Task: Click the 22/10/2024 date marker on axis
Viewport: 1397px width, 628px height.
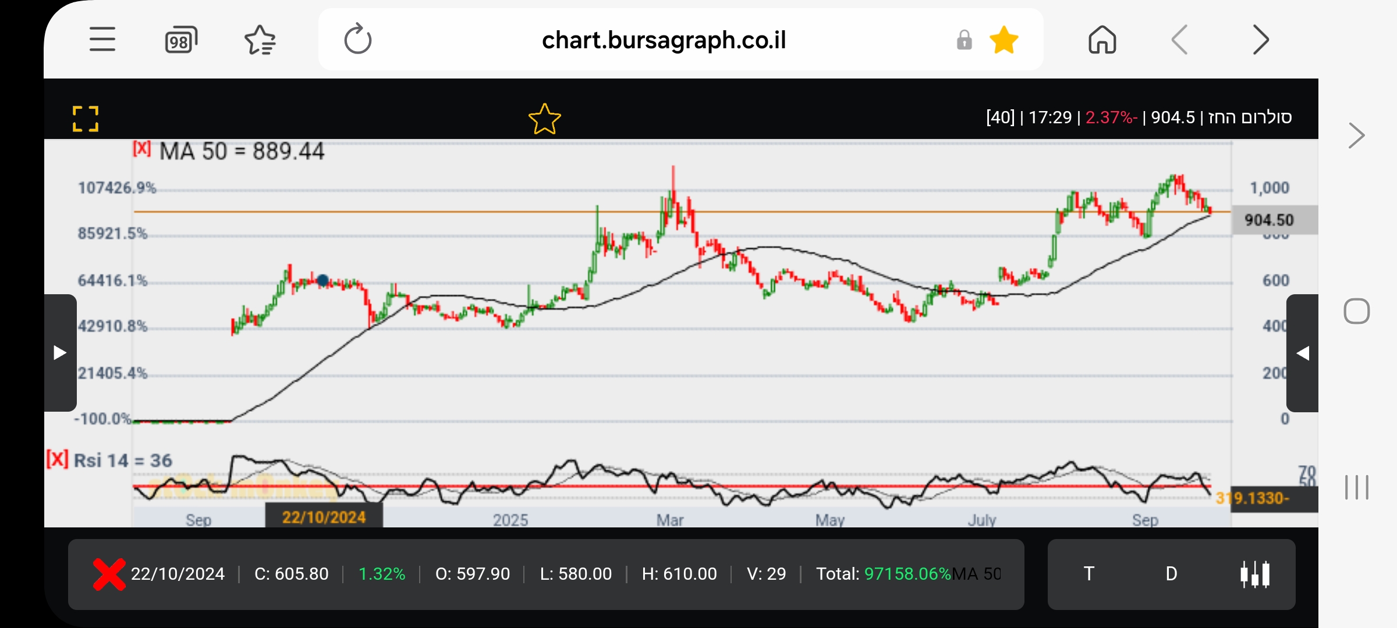Action: pyautogui.click(x=324, y=517)
